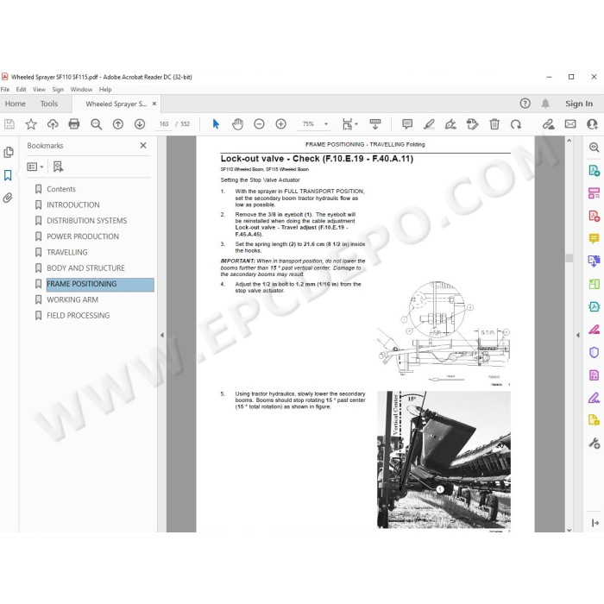Viewport: 604px width, 604px height.
Task: Open More Tools wrench icon
Action: 594,444
